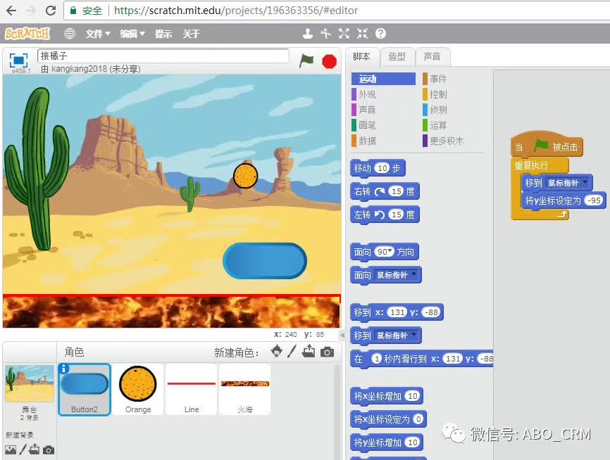Add new sprite from camera
Image resolution: width=610 pixels, height=460 pixels.
click(327, 352)
